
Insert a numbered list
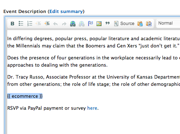pyautogui.click(x=30, y=24)
